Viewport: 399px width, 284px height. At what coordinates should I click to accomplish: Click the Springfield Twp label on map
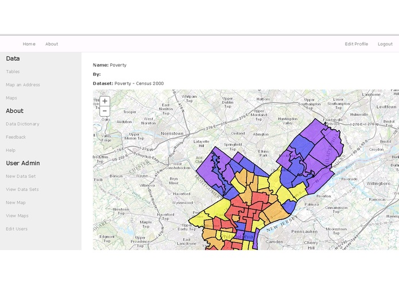233,147
